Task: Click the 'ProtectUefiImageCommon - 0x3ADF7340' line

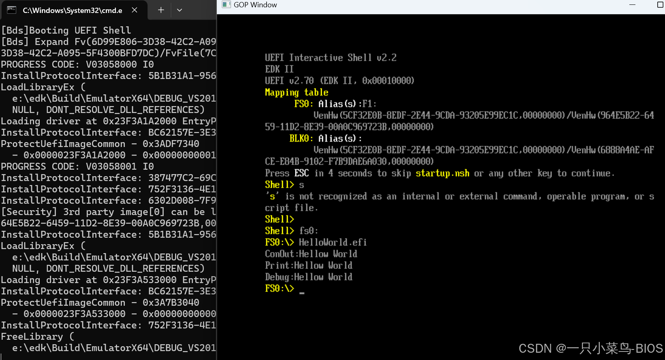Action: click(100, 144)
